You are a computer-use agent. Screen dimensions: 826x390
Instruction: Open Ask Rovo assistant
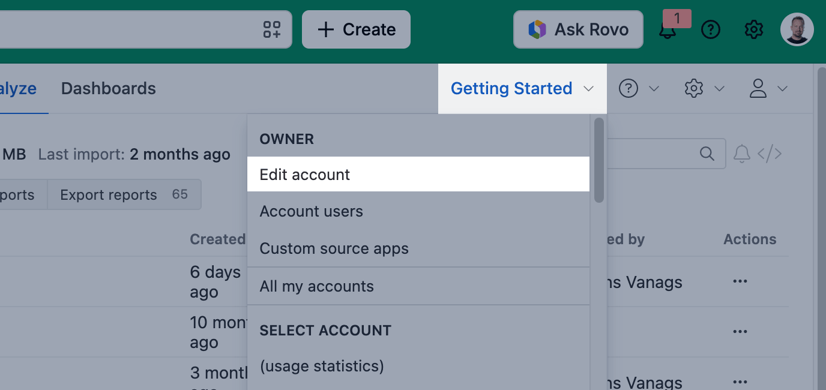point(578,29)
